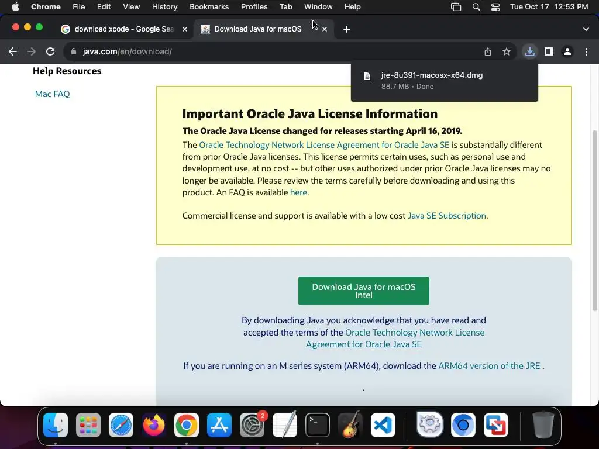Open VMware Fusion from the Dock
Image resolution: width=599 pixels, height=449 pixels.
(496, 425)
